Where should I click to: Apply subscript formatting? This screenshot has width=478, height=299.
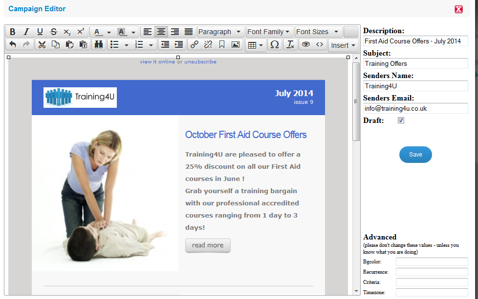click(67, 32)
